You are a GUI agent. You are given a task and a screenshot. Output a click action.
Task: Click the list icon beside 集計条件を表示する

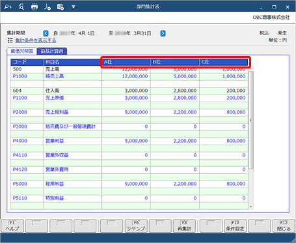click(10, 40)
